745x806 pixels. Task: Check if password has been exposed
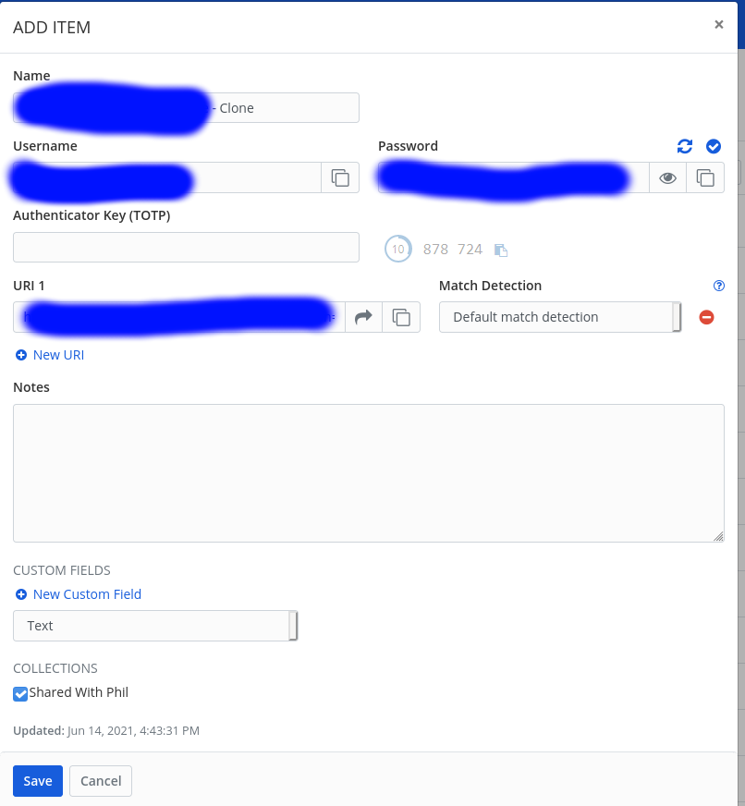tap(714, 146)
